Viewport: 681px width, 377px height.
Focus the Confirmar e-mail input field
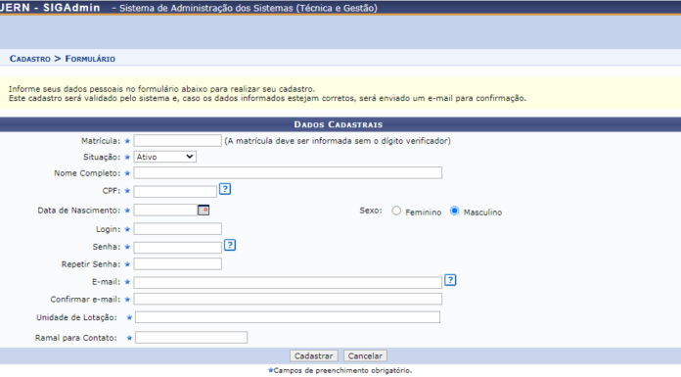288,299
